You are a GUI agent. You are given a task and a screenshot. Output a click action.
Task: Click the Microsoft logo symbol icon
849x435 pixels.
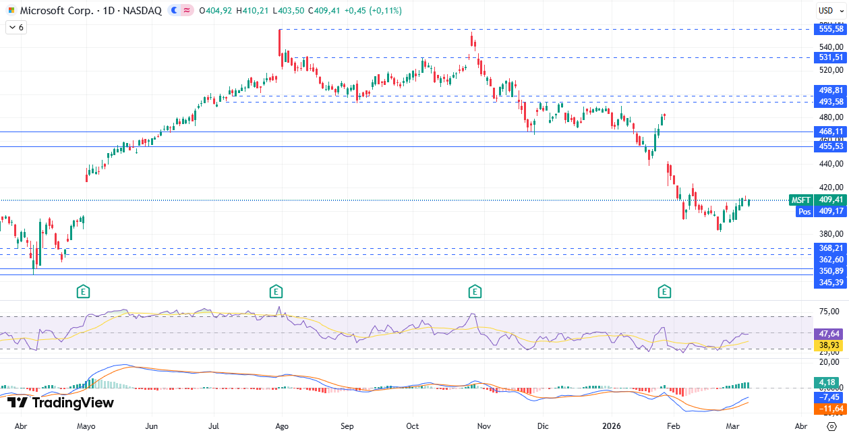coord(11,11)
